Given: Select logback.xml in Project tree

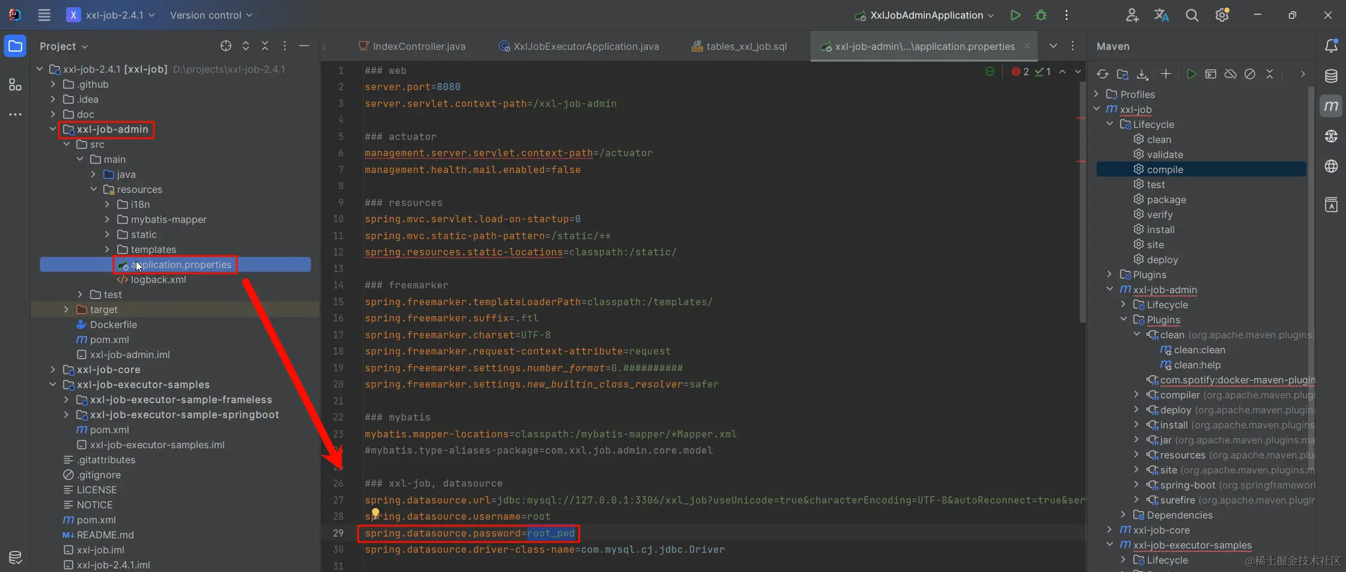Looking at the screenshot, I should click(x=158, y=279).
